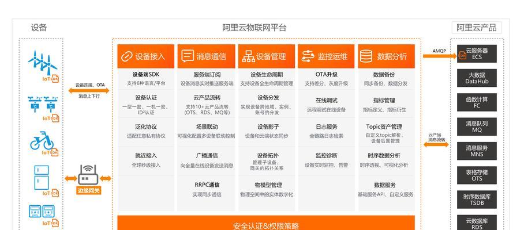Click the SDK icon on 云服务器 ECS box
This screenshot has height=230, width=513.
462,55
